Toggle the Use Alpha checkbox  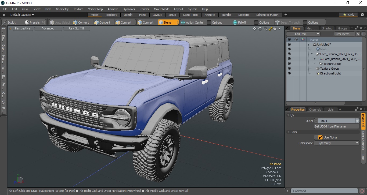[320, 137]
